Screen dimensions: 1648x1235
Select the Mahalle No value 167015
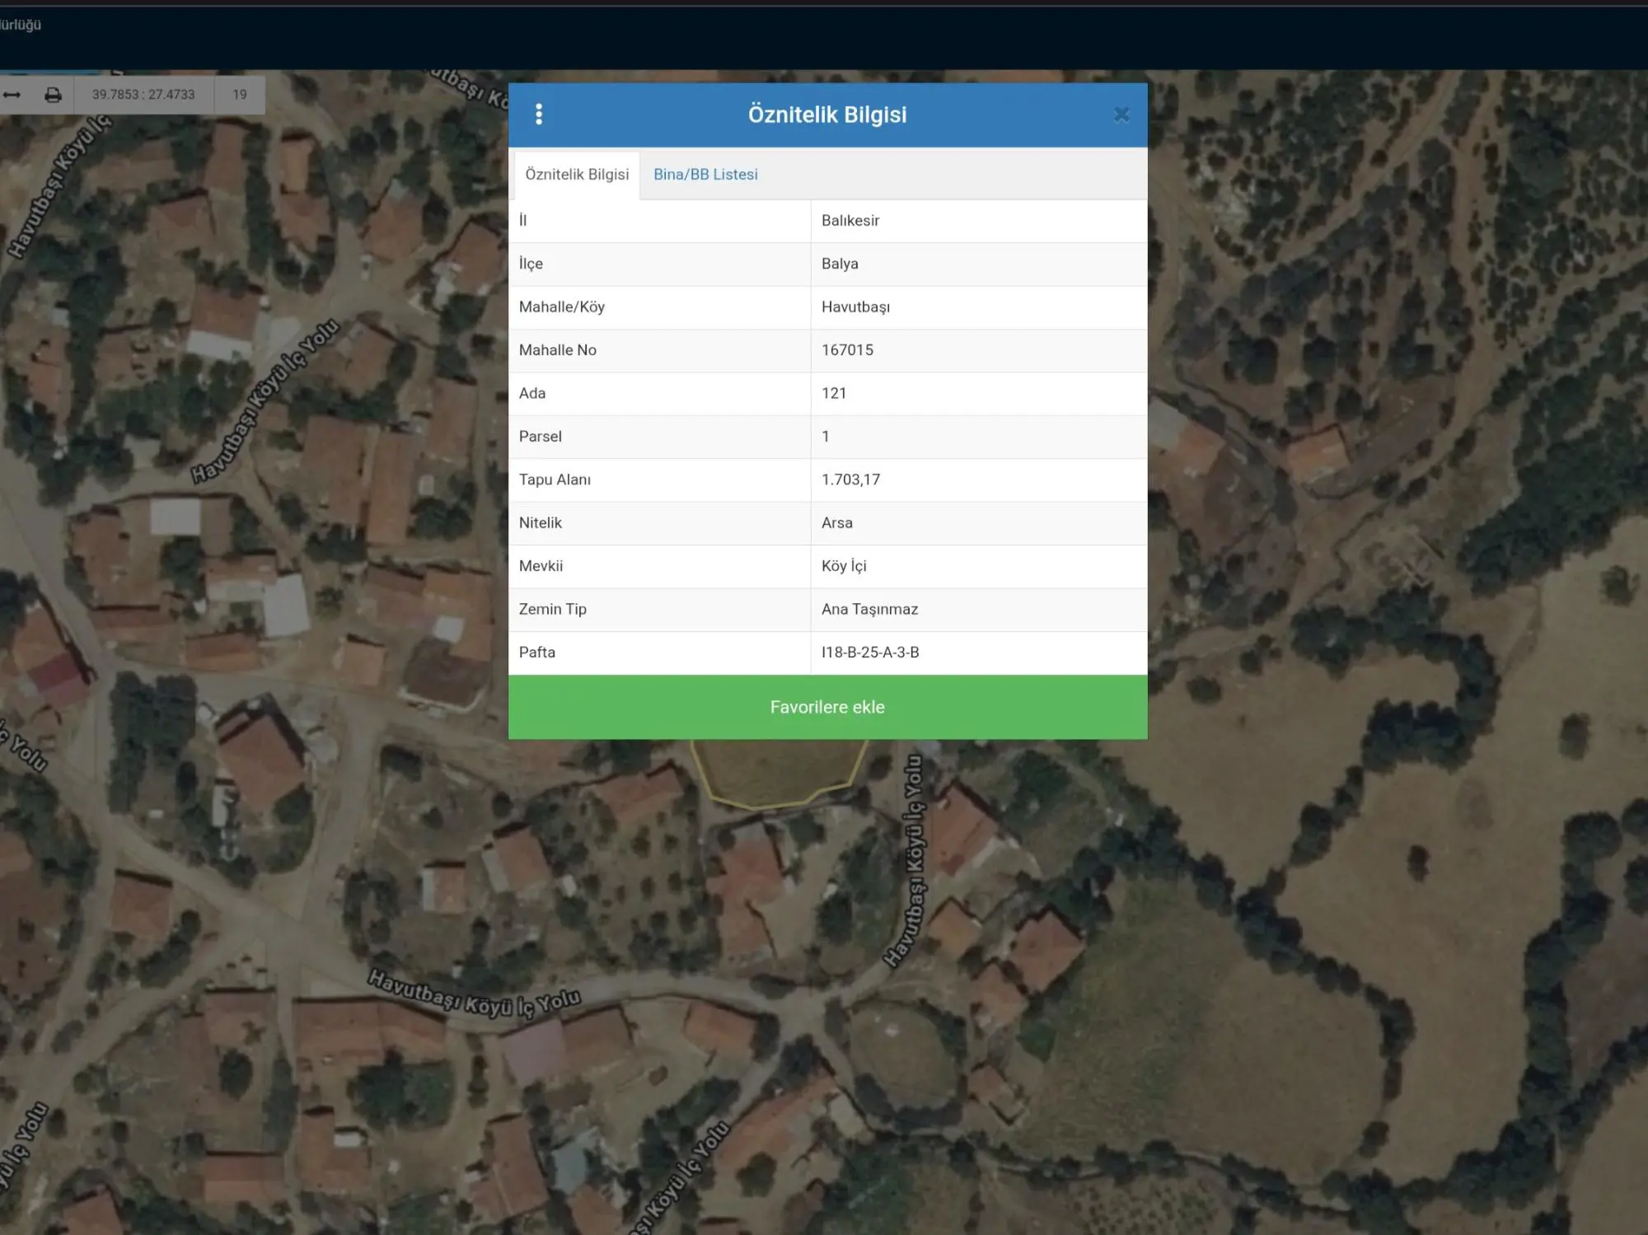(847, 350)
